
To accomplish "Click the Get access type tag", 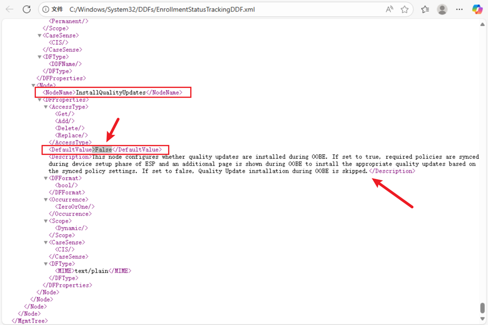I will pos(65,114).
